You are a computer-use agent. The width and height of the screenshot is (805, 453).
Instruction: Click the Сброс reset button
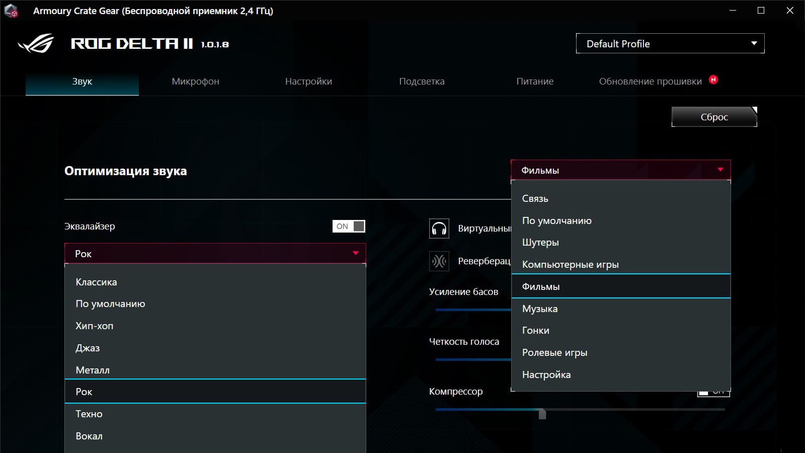[x=714, y=117]
